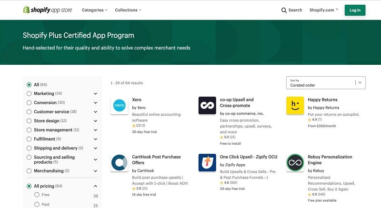Open the Rebuy app icon

[295, 163]
